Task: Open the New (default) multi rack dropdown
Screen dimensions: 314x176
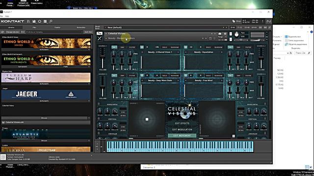Action: (105, 27)
